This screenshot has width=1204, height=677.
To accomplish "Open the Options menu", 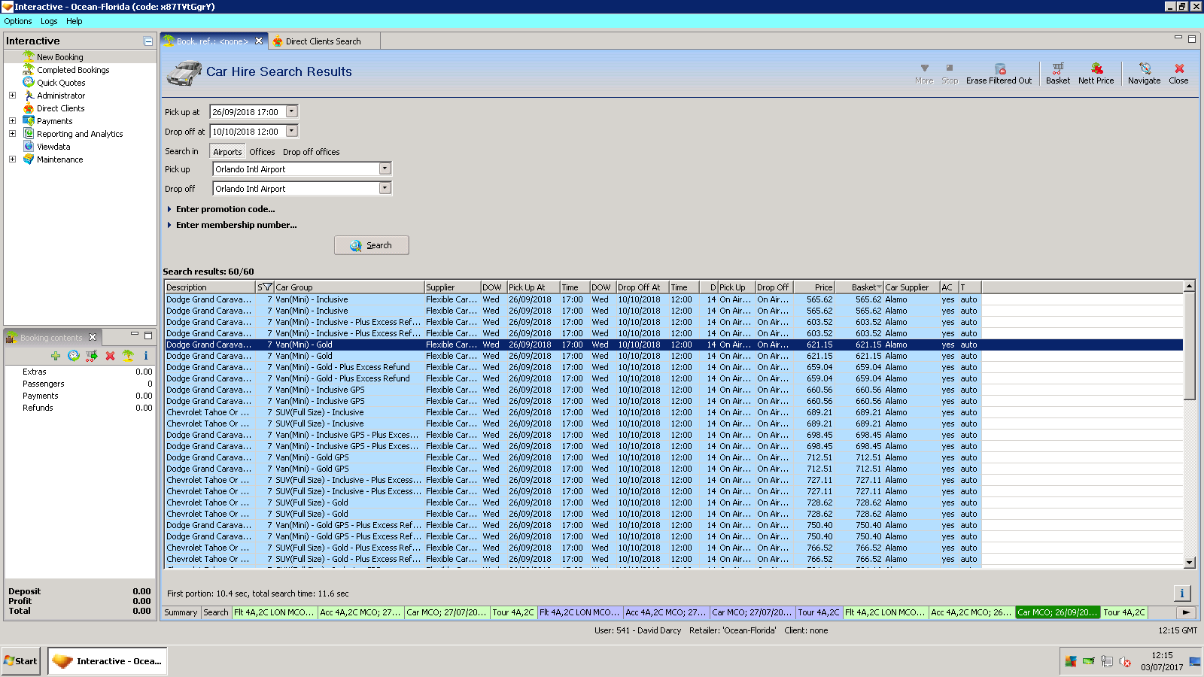I will point(18,21).
